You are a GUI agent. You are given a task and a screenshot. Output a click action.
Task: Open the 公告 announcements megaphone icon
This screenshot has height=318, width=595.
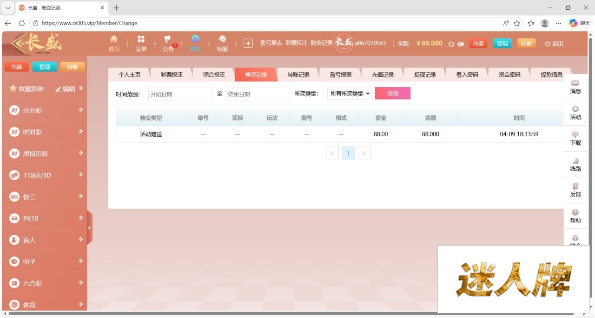[168, 40]
